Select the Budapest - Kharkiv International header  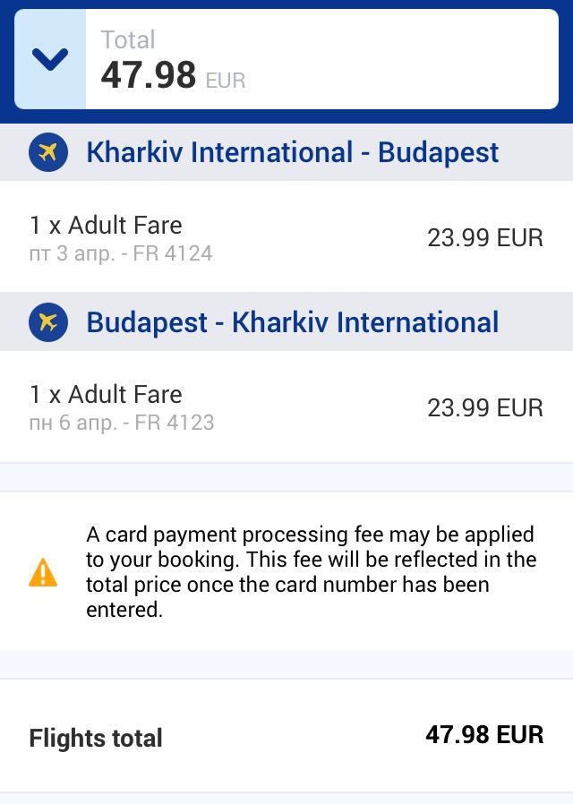[x=292, y=322]
